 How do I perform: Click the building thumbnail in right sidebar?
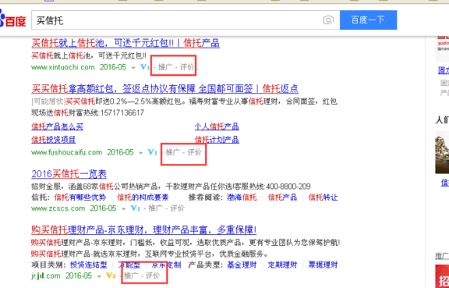coord(442,153)
